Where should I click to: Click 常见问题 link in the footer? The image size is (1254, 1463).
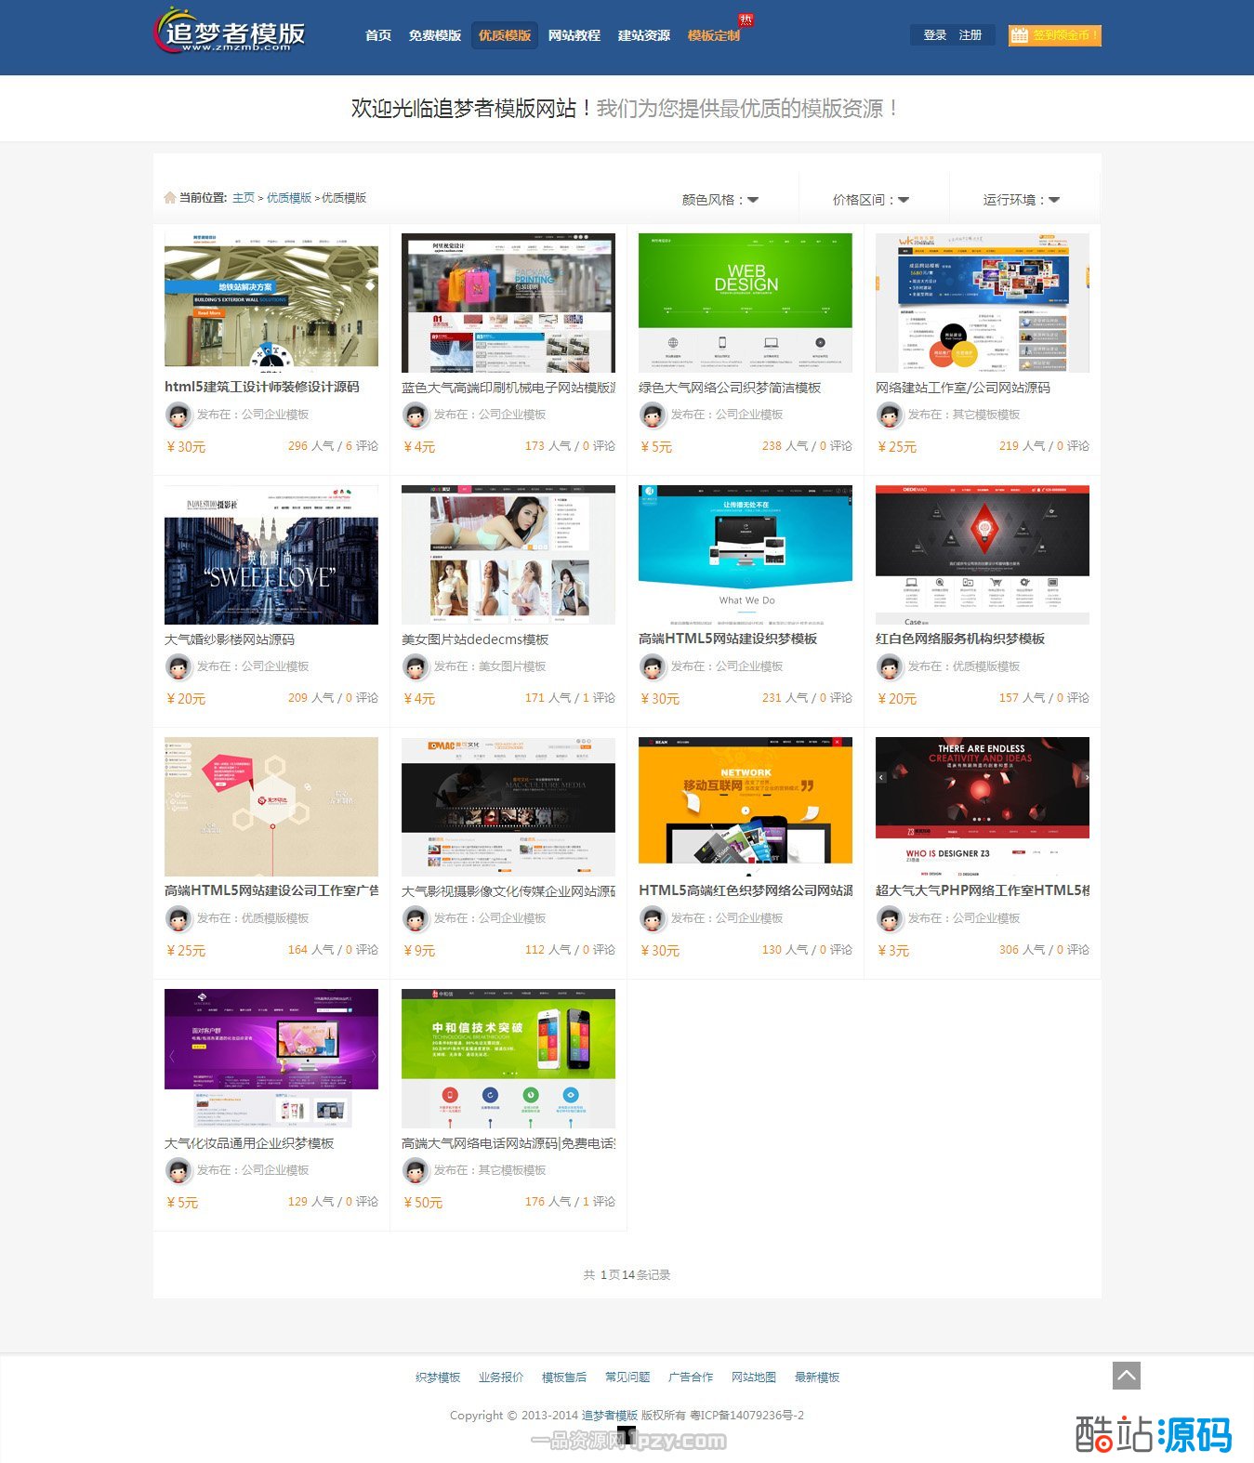click(627, 1377)
